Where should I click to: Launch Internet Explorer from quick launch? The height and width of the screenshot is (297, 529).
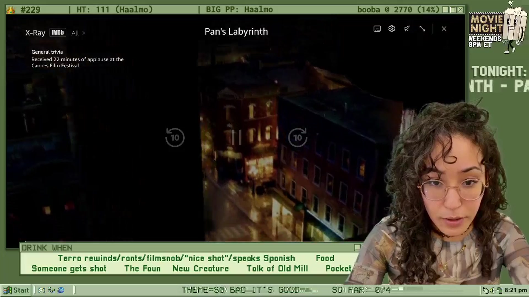tap(61, 290)
